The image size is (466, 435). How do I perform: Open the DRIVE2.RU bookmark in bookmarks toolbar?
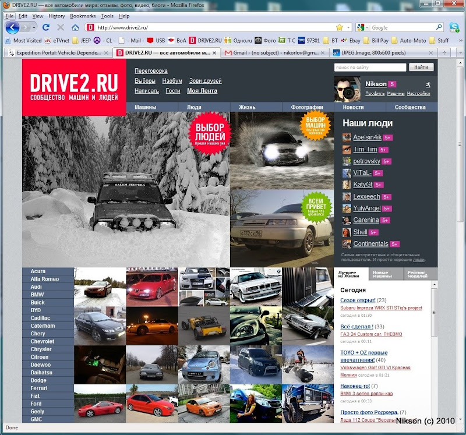tap(206, 40)
